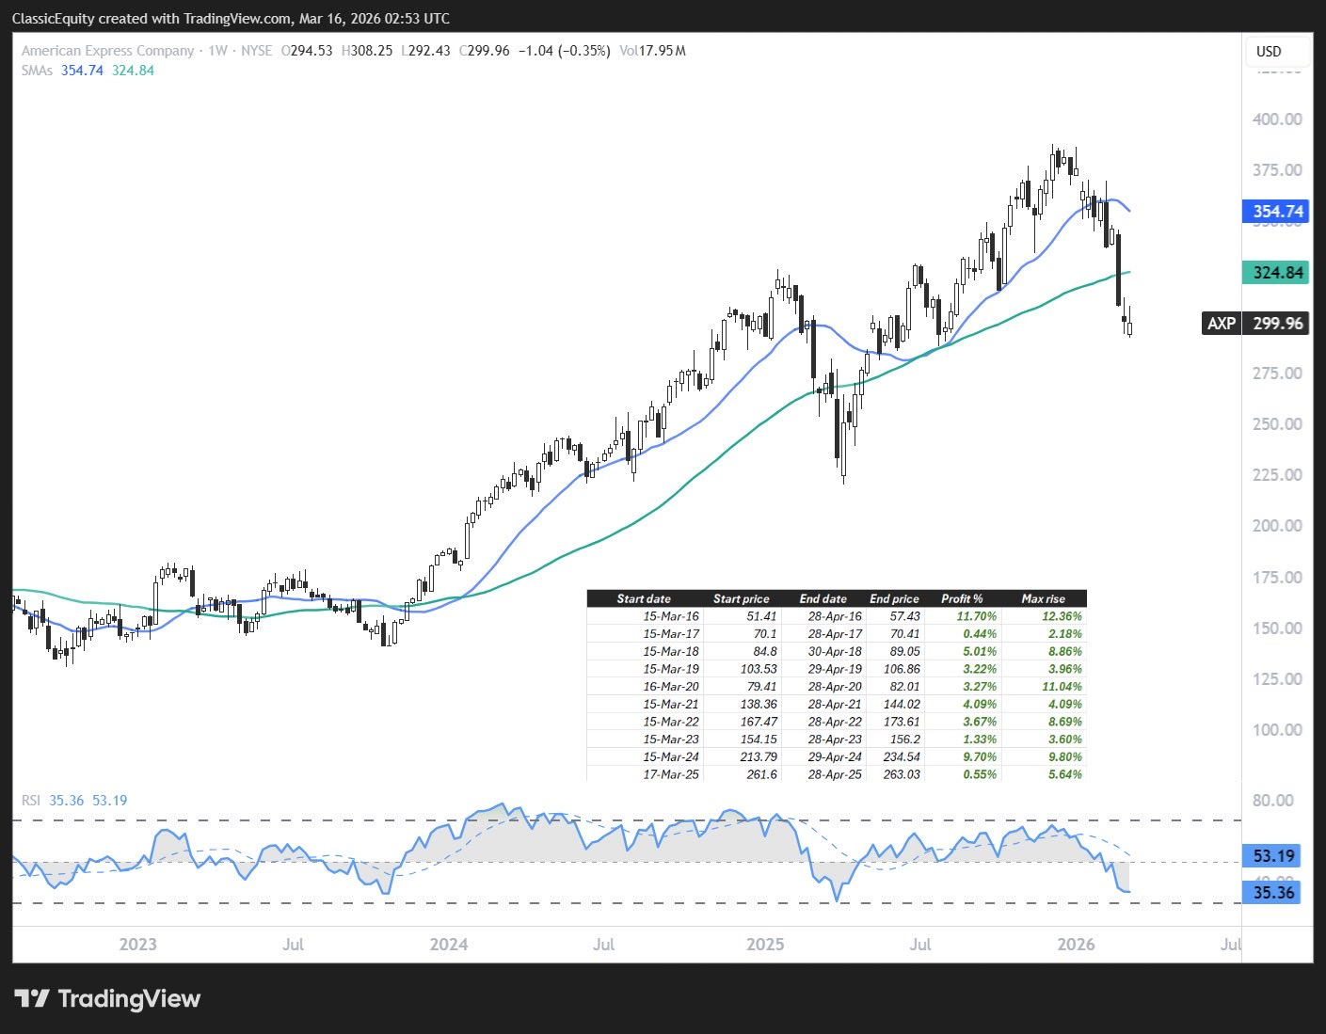Click the 2026 time axis label
The height and width of the screenshot is (1034, 1326).
1076,944
